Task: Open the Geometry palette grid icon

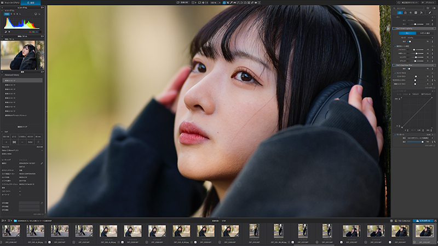Action: click(416, 13)
